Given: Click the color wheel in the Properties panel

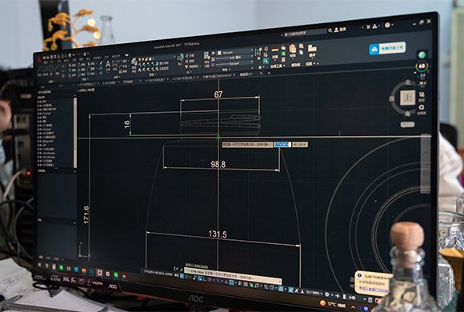Looking at the screenshot, I should 213,54.
